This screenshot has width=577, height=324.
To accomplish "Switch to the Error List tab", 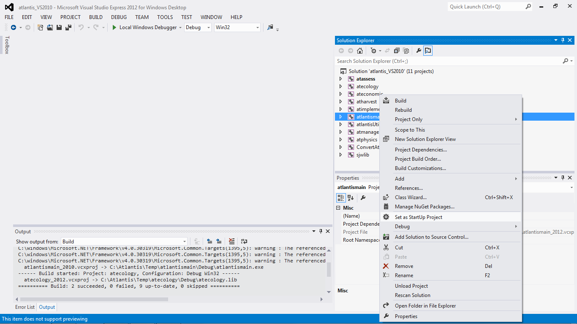I will pos(25,307).
